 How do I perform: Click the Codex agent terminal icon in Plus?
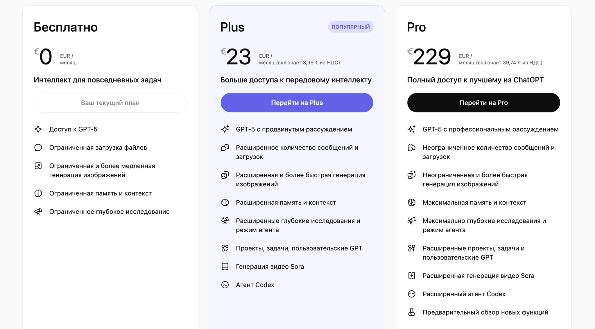pyautogui.click(x=225, y=285)
